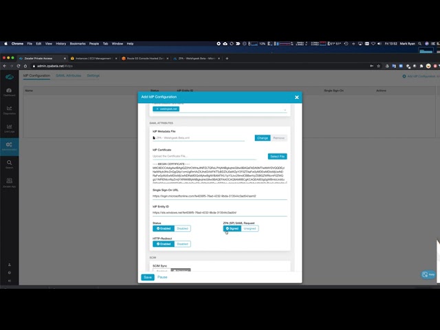Set Status to Disabled
Screen dimensions: 440x330
tap(182, 228)
